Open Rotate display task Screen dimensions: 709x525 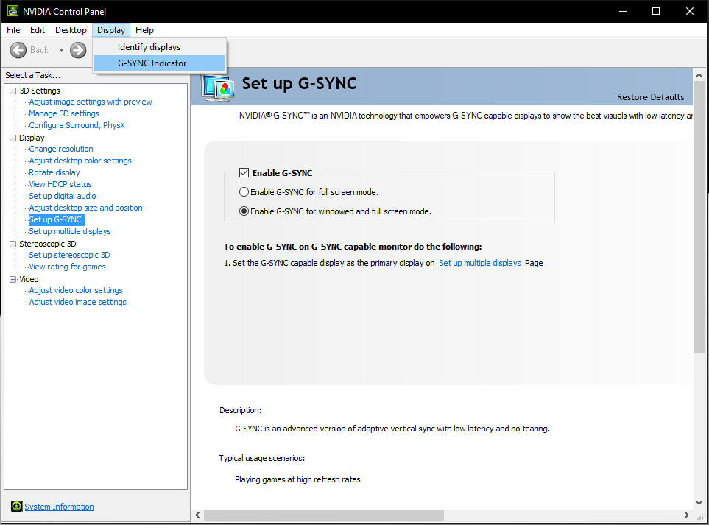click(x=54, y=172)
